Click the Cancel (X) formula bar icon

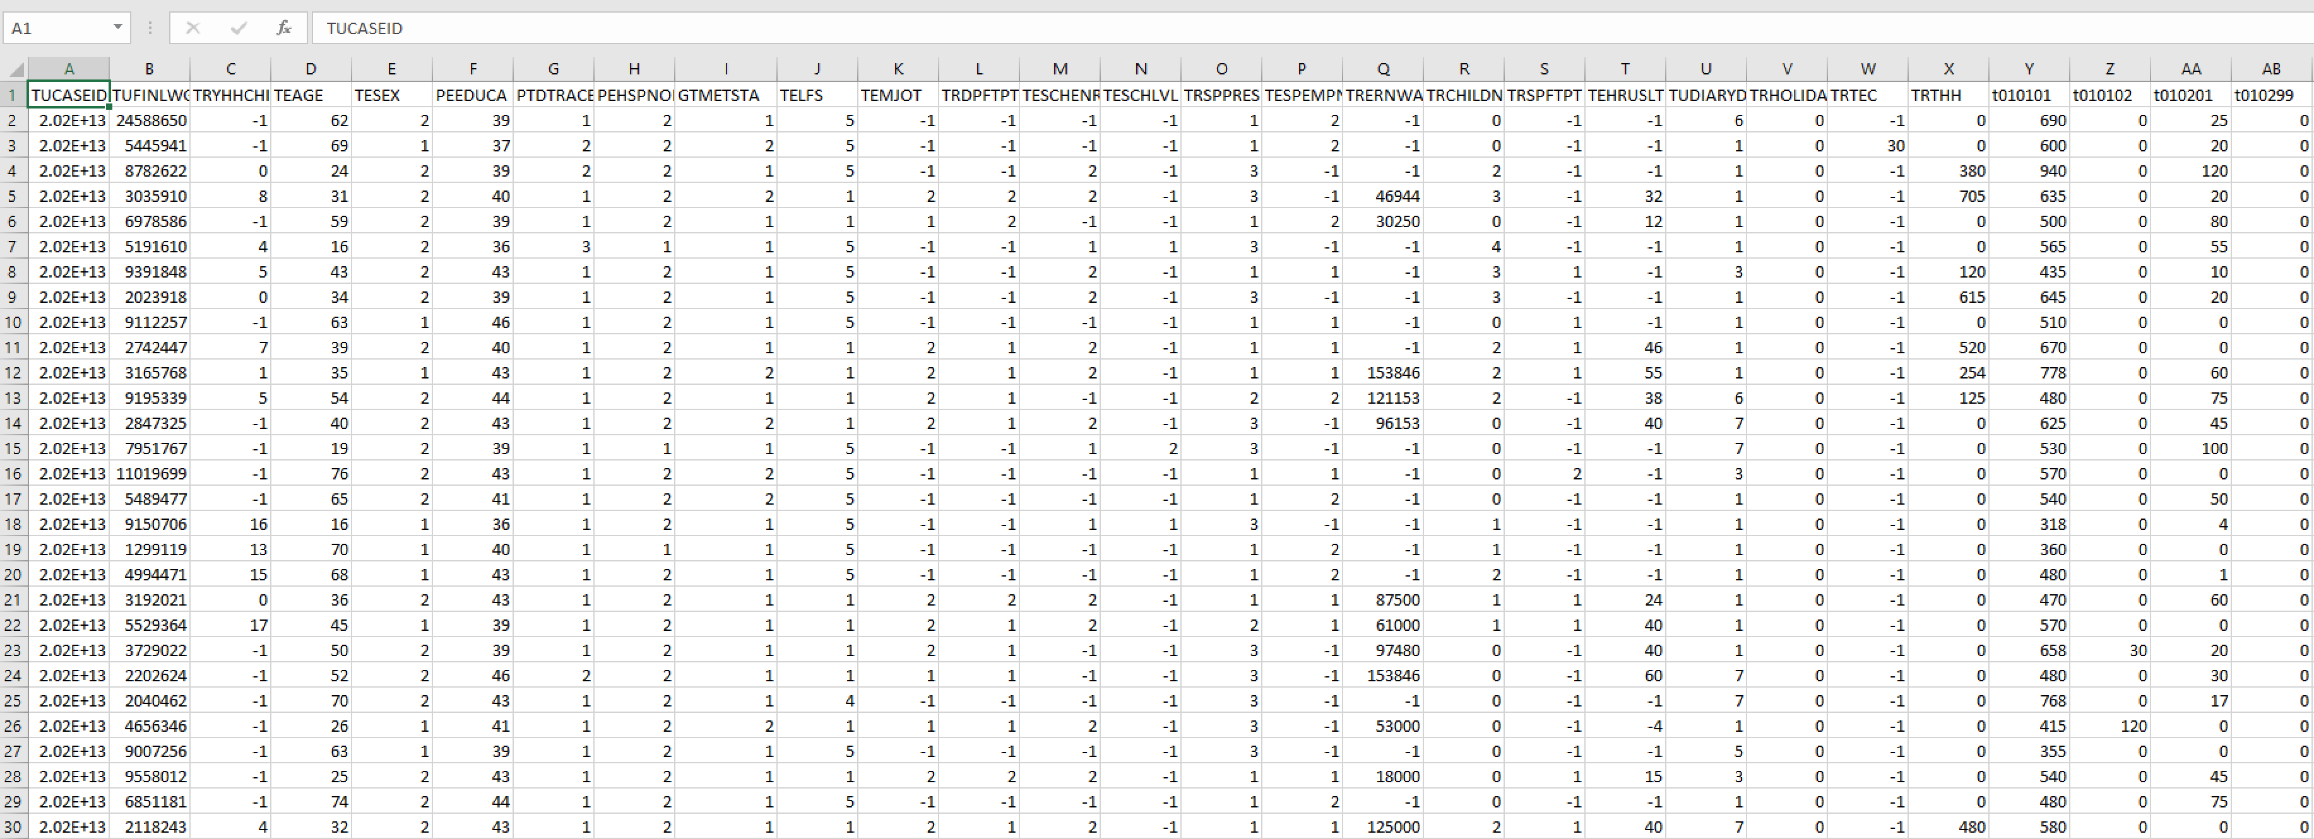tap(193, 28)
